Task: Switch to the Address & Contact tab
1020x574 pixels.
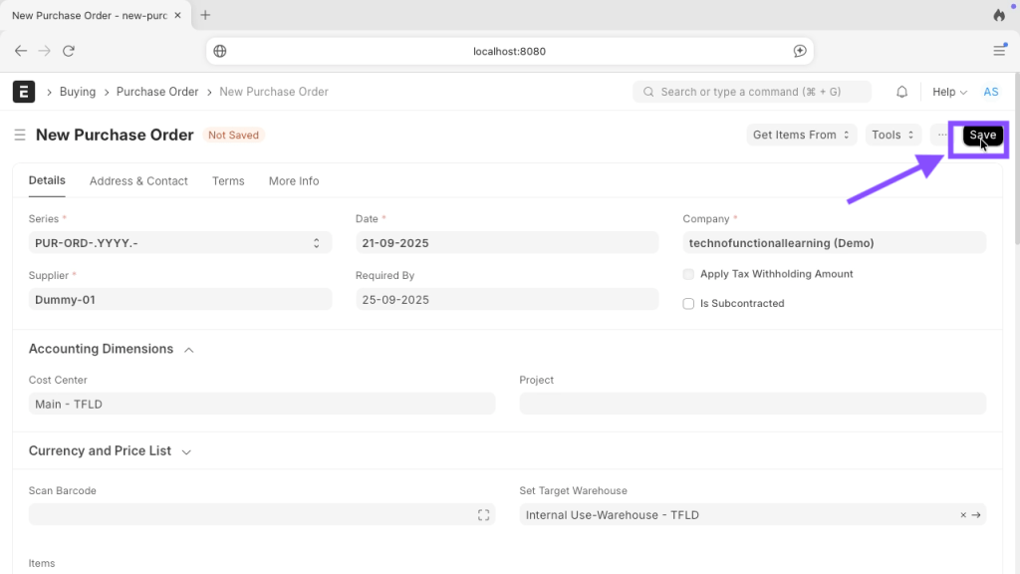Action: 138,181
